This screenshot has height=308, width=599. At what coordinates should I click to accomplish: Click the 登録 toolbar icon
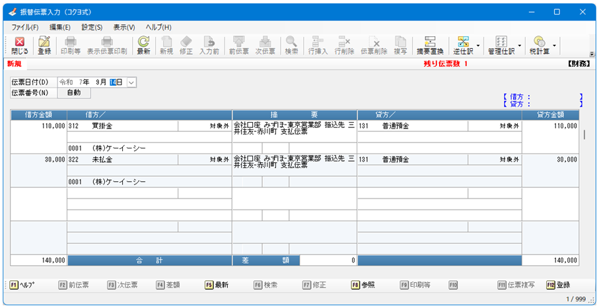pyautogui.click(x=44, y=45)
